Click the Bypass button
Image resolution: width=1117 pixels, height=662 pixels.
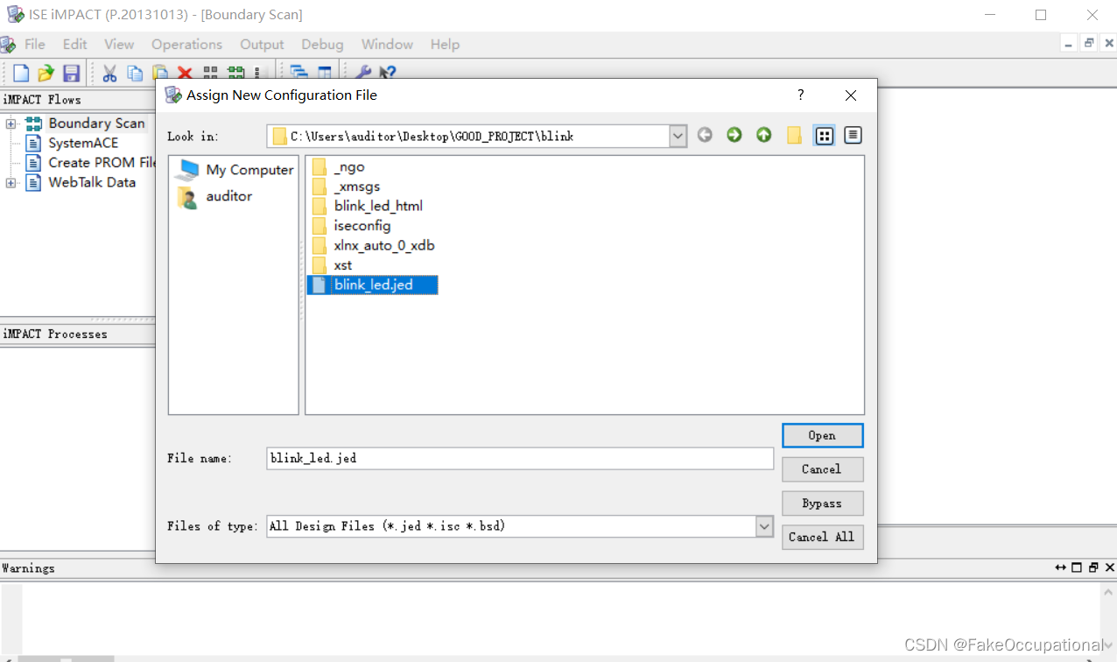coord(822,504)
